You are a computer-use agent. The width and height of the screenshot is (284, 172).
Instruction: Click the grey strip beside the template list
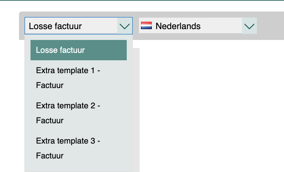click(x=136, y=110)
